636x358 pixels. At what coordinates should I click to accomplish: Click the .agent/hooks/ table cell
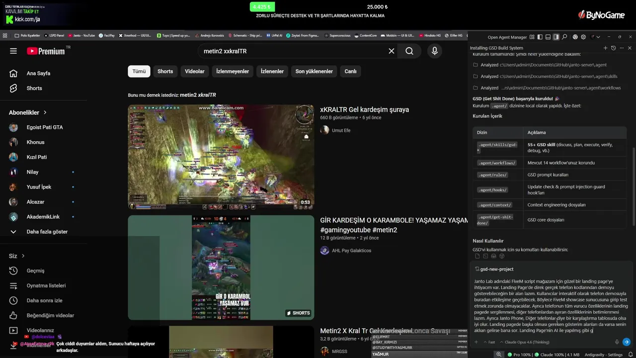coord(498,189)
